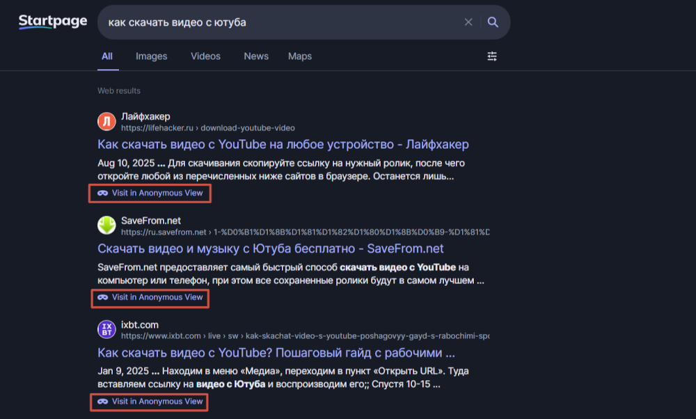Viewport: 696px width, 419px height.
Task: Open the SaveFrom.net result title link
Action: coord(271,248)
